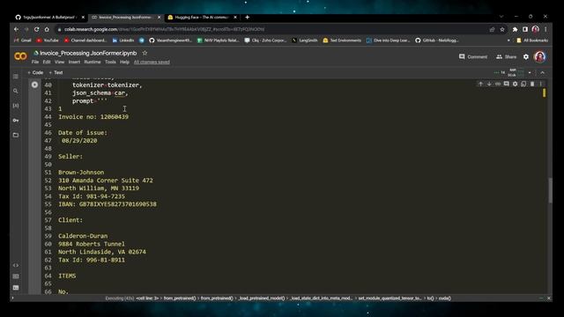Mirror the cell in a tab
Screen dimensions: 564x317
point(523,84)
